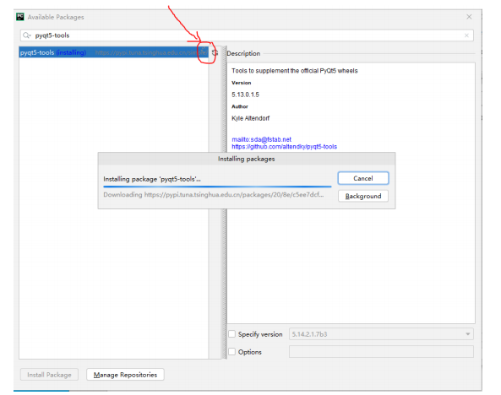Open the mailto:sda@fstab.net link
This screenshot has height=395, width=501.
[x=261, y=139]
